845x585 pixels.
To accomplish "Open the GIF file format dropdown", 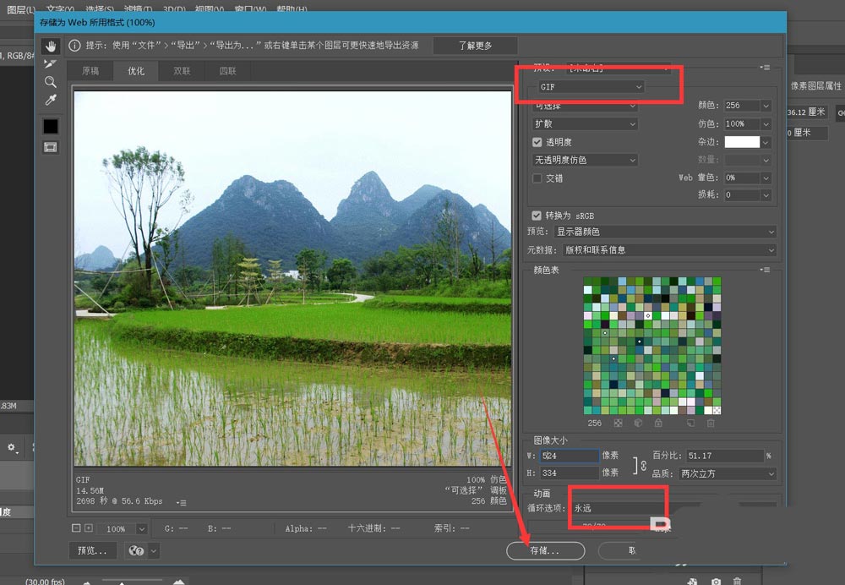I will point(591,87).
